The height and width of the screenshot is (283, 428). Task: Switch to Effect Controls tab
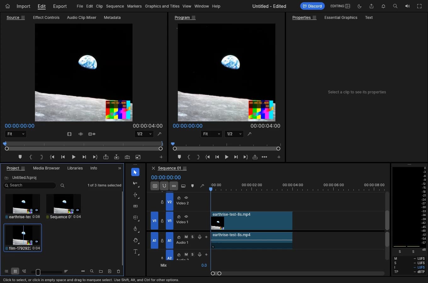tap(46, 18)
